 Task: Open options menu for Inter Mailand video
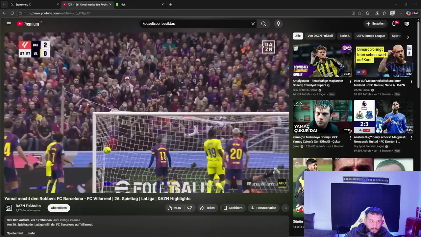click(x=411, y=81)
